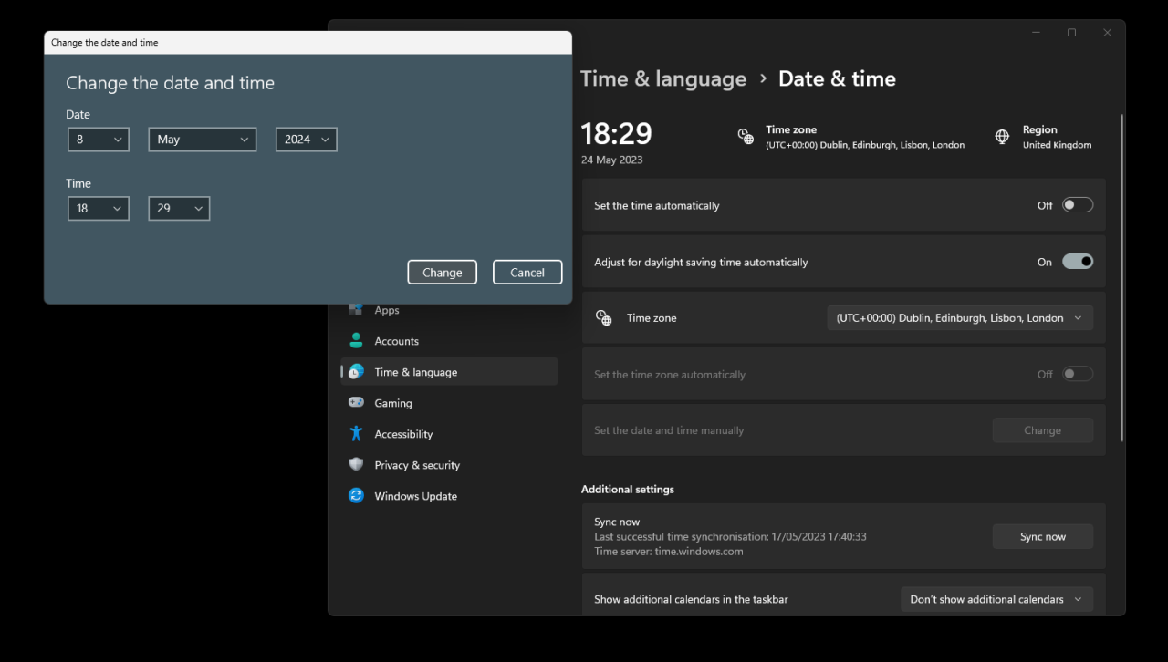Turn on Set the time automatically
The width and height of the screenshot is (1168, 662).
(1077, 205)
